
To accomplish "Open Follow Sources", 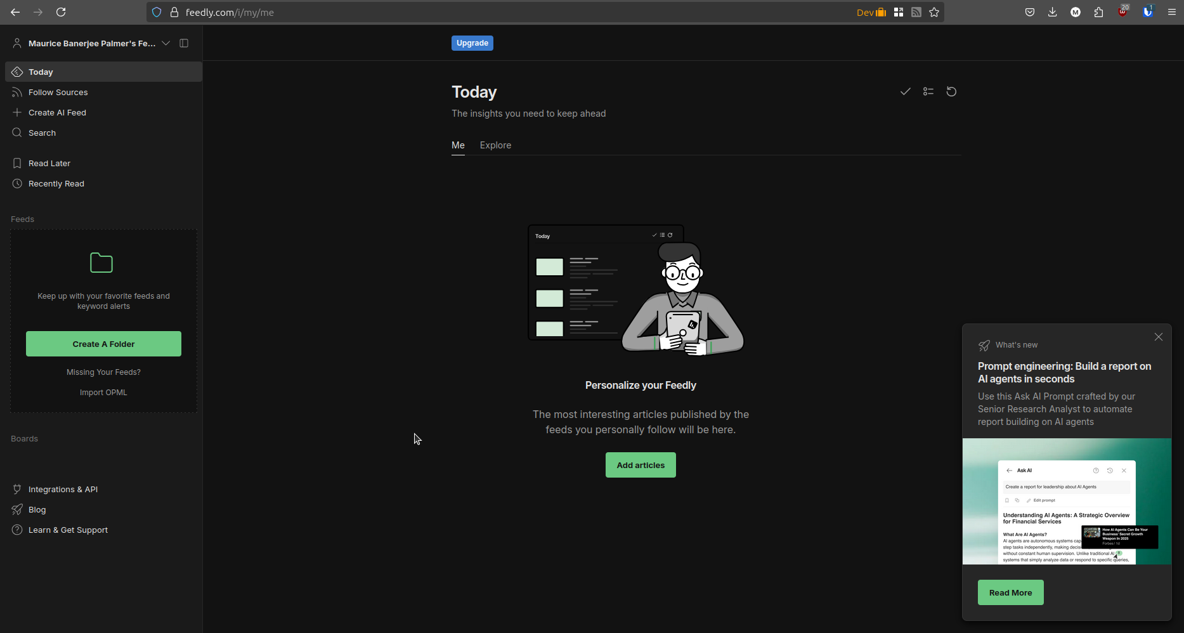I will tap(58, 92).
